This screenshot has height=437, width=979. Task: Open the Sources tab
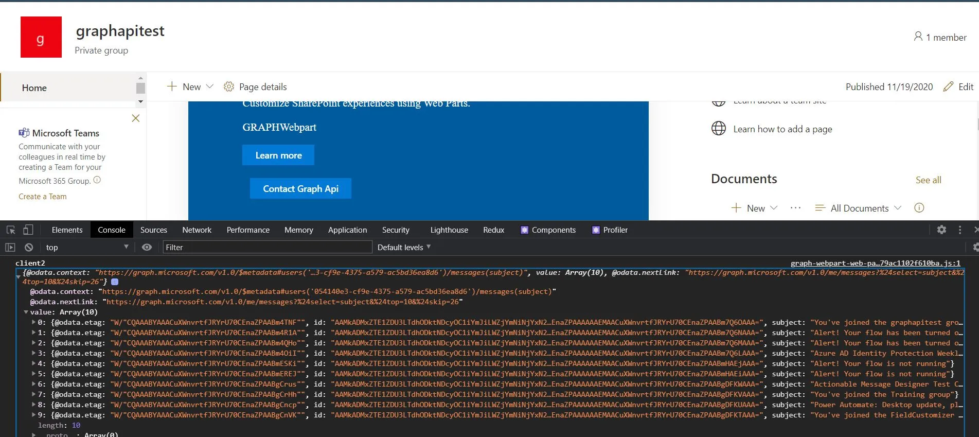point(153,230)
